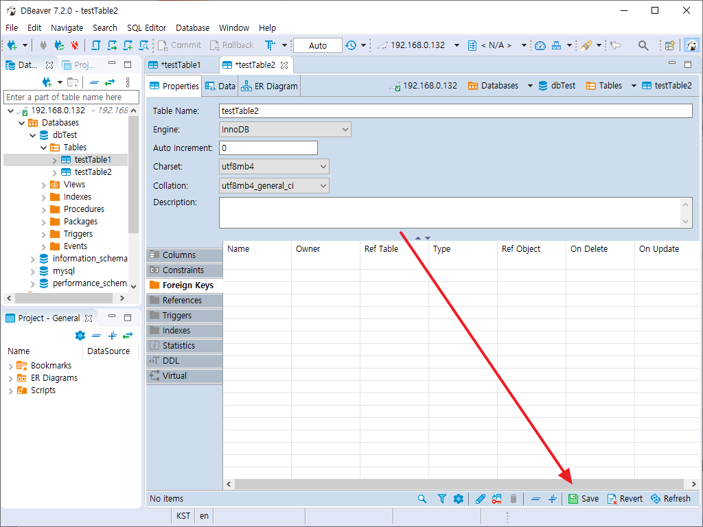Image resolution: width=703 pixels, height=527 pixels.
Task: Open the Engine InnoDB combo box
Action: pos(285,130)
